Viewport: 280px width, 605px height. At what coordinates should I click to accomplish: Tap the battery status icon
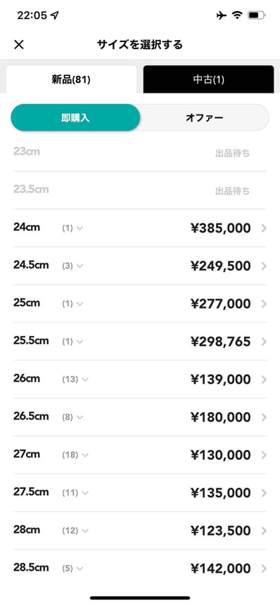coord(256,15)
